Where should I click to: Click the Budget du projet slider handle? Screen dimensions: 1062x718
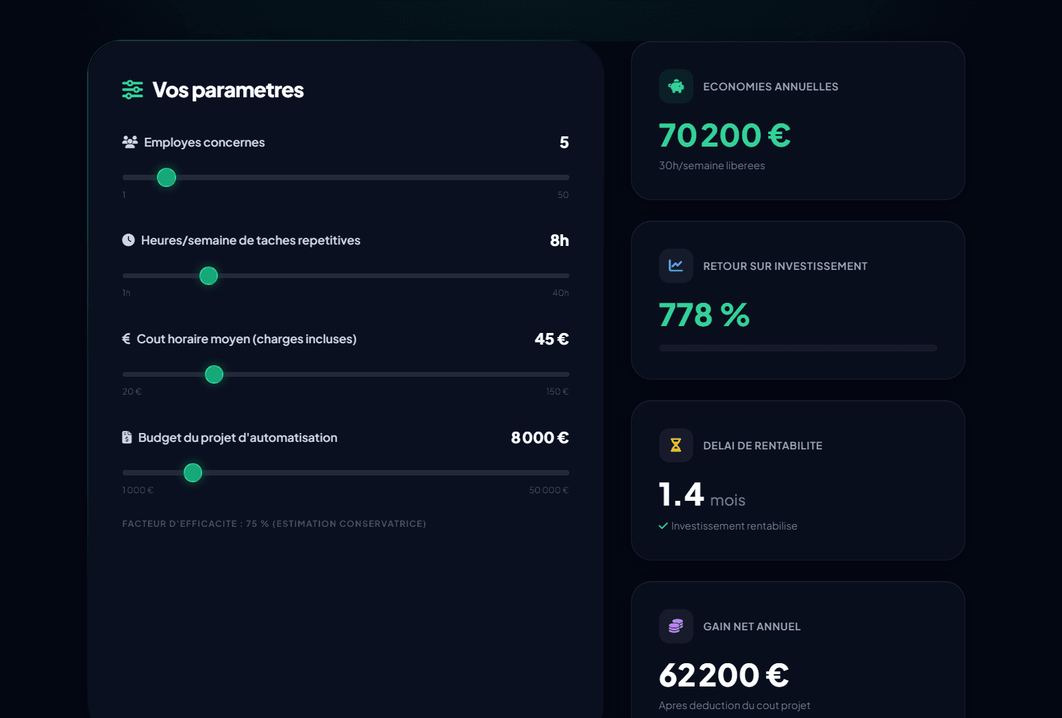pyautogui.click(x=193, y=473)
